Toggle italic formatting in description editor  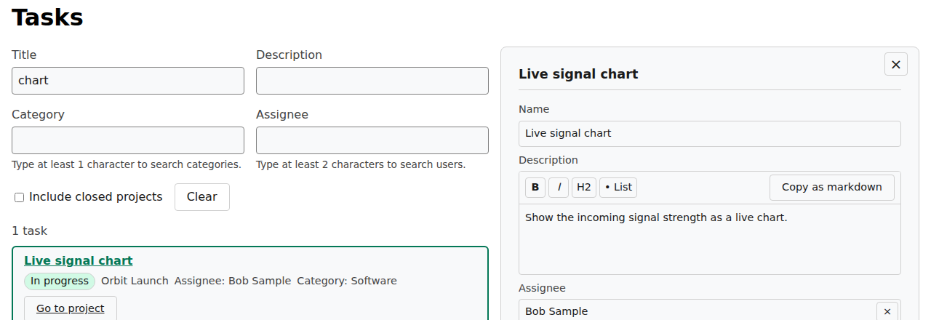coord(559,187)
